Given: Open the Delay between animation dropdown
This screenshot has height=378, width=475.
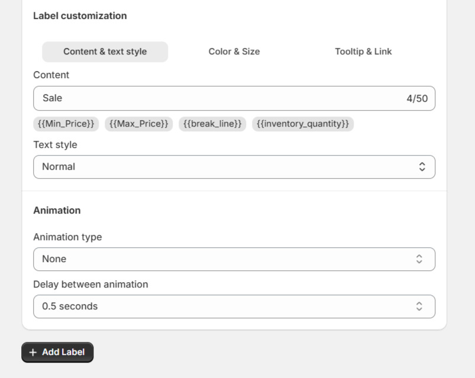Looking at the screenshot, I should point(234,306).
